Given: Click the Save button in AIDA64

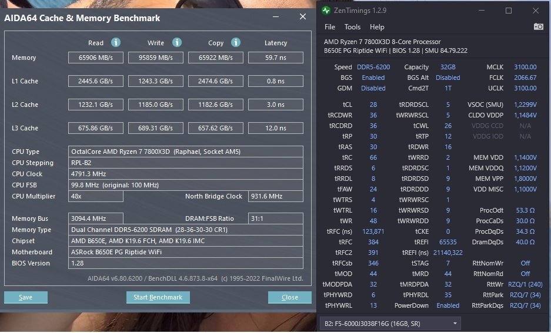Looking at the screenshot, I should 26,297.
